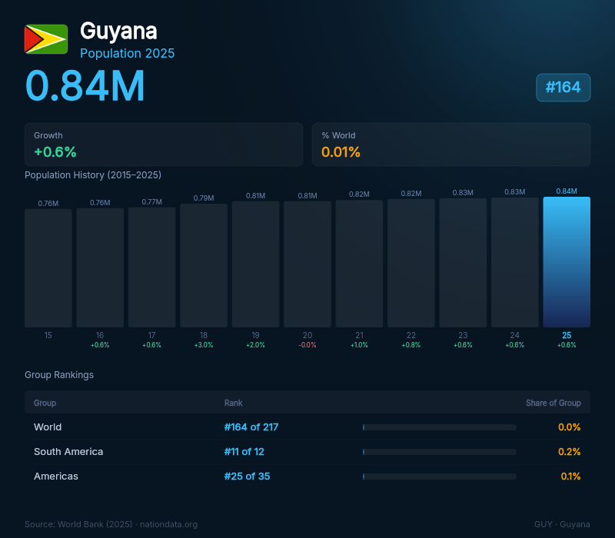The width and height of the screenshot is (615, 538).
Task: Click the bar above year 20
Action: point(307,264)
